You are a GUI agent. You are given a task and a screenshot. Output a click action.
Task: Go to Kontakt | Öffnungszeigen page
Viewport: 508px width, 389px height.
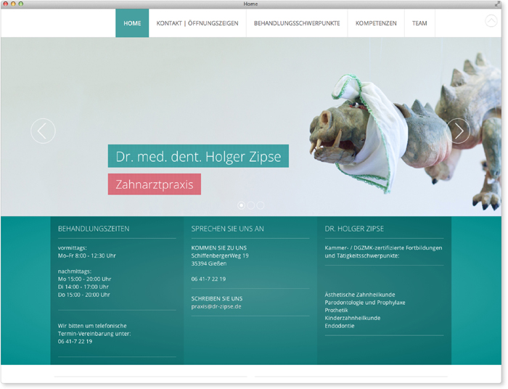tap(197, 23)
